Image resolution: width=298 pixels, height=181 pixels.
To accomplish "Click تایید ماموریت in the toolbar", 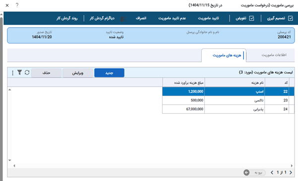I will click(x=208, y=18).
